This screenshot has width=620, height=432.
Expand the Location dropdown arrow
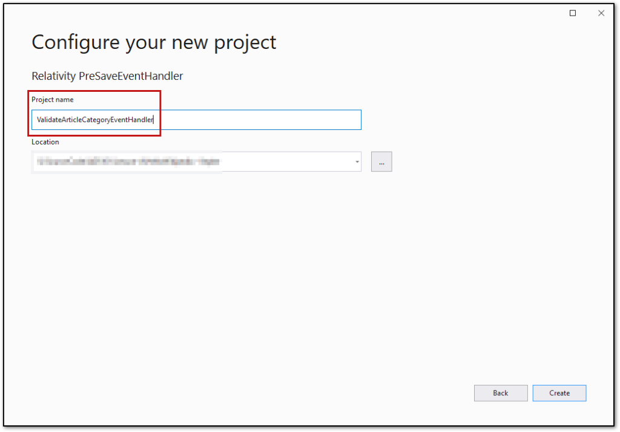357,162
